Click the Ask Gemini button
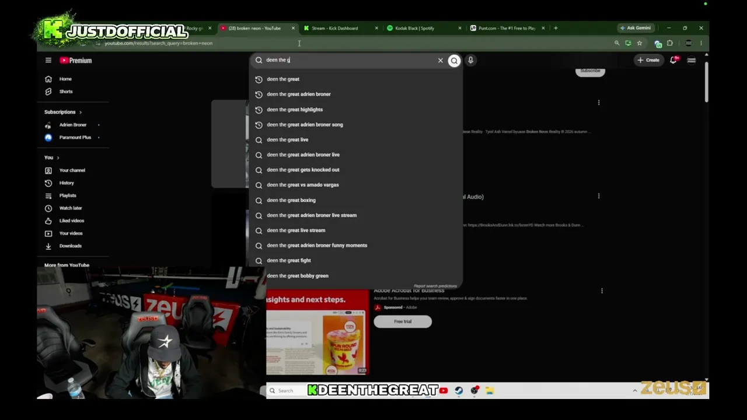This screenshot has width=747, height=420. click(636, 28)
